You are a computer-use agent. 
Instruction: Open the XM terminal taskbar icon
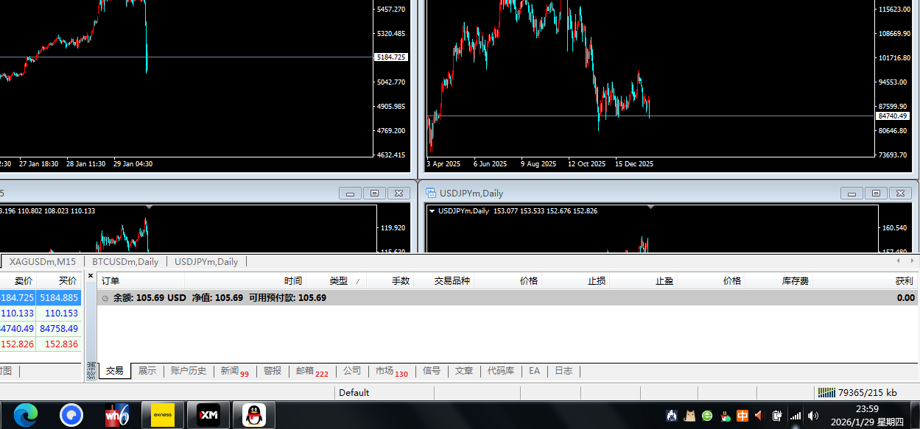coord(208,415)
